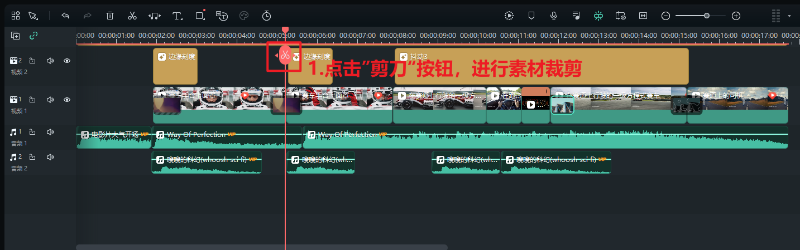800x250 pixels.
Task: Hide the 视频 2 track
Action: pos(67,61)
